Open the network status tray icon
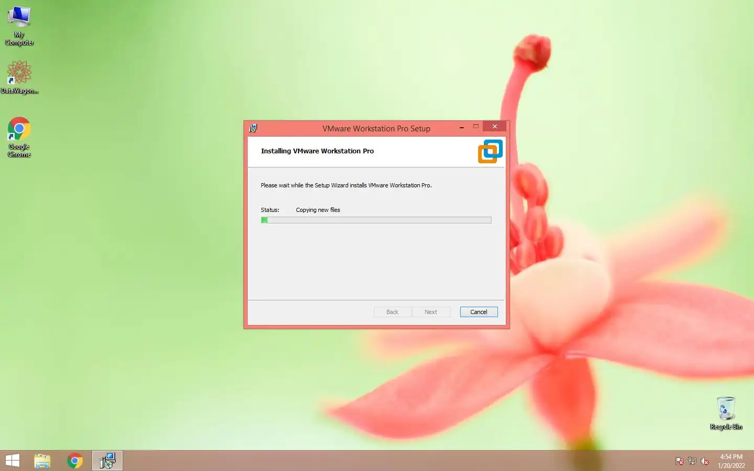This screenshot has width=754, height=471. click(x=692, y=461)
